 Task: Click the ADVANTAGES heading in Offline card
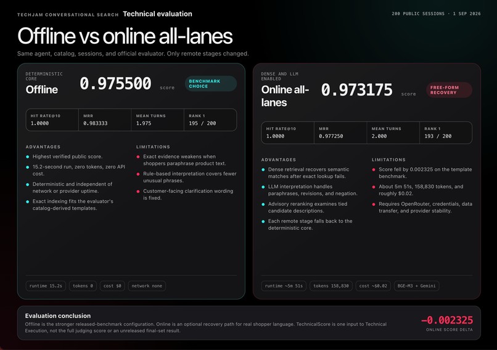(43, 147)
